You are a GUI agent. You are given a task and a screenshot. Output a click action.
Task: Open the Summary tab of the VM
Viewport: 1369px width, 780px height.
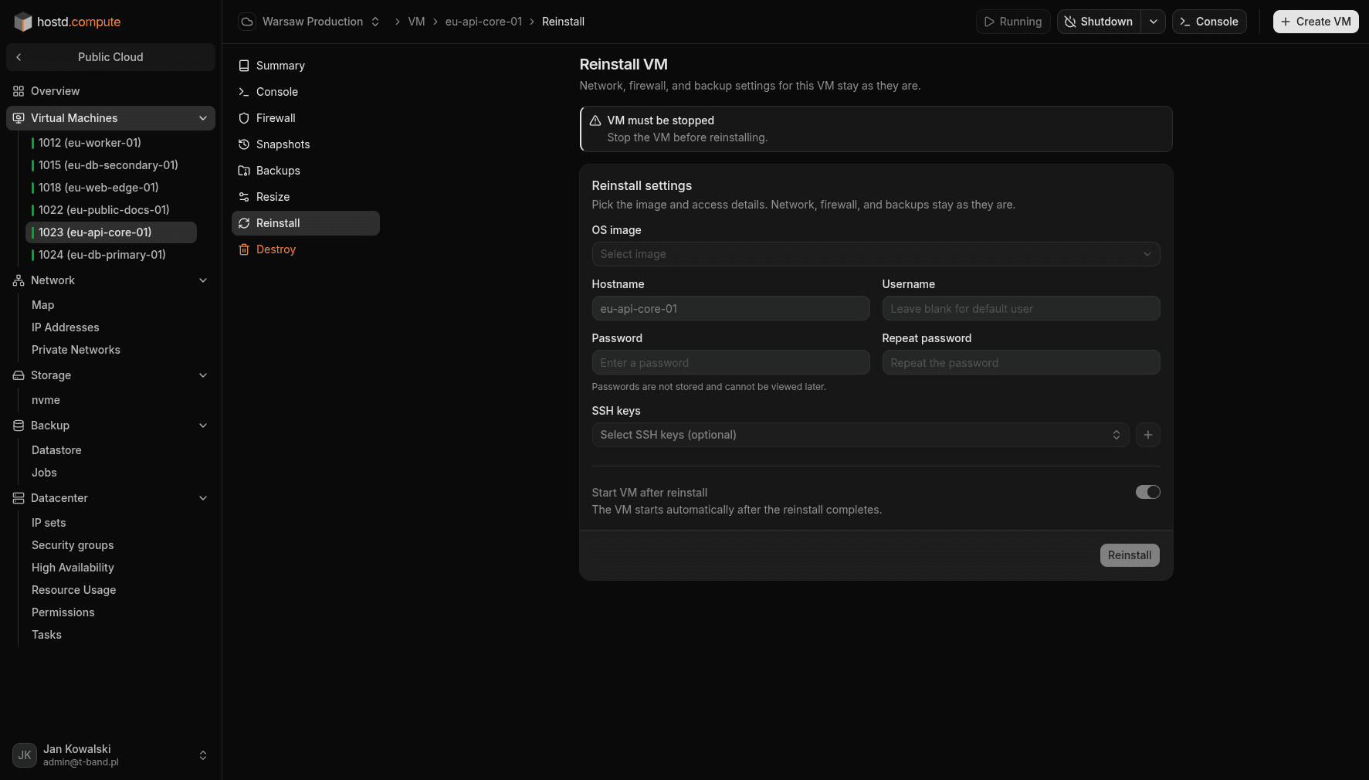[306, 66]
